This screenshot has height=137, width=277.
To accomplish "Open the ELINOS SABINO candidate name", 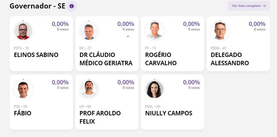I will [36, 55].
